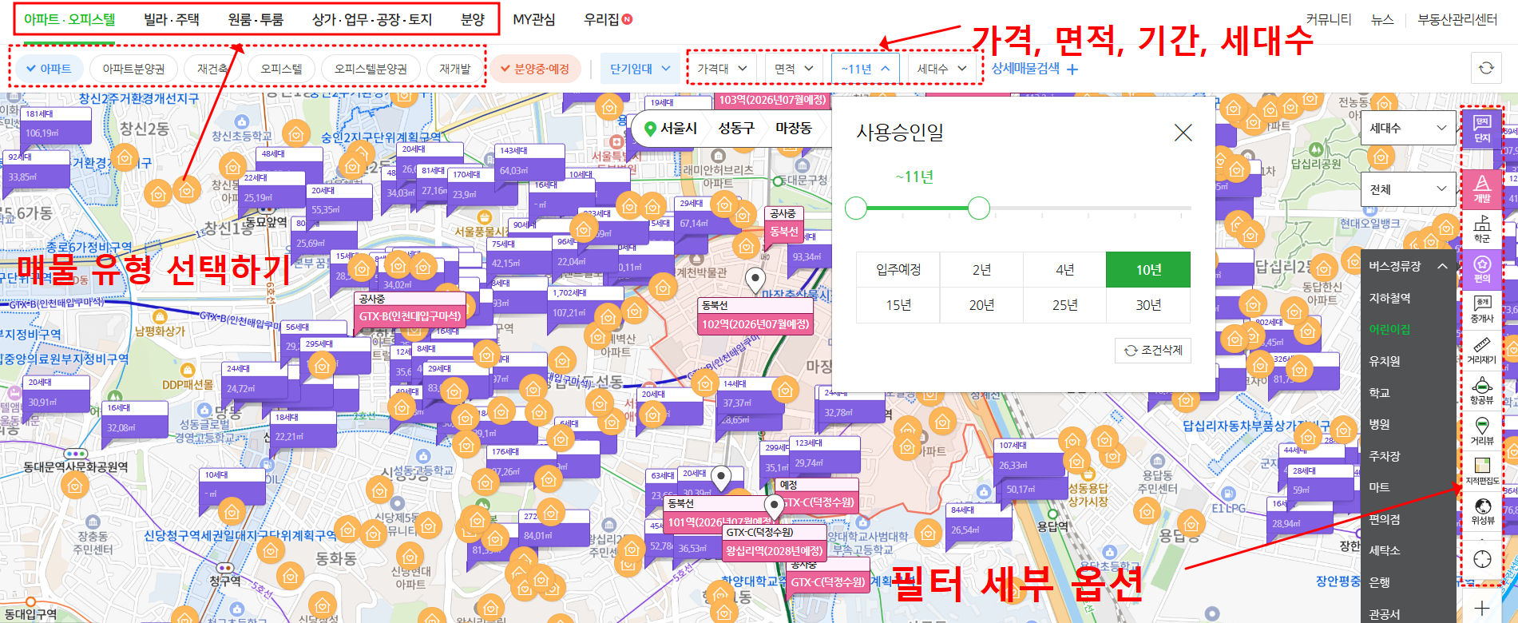Switch to the 상가·업무·공장·토지 tab
This screenshot has height=623, width=1518.
point(372,19)
